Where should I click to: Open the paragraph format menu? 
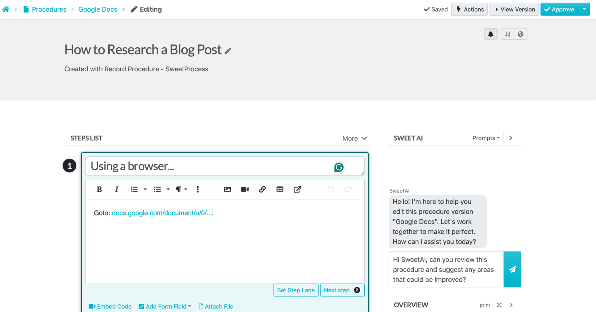tap(181, 189)
